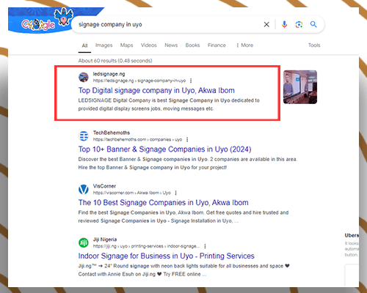Open the Google doodle logo
Viewport: 367px width, 293px height.
pos(46,21)
